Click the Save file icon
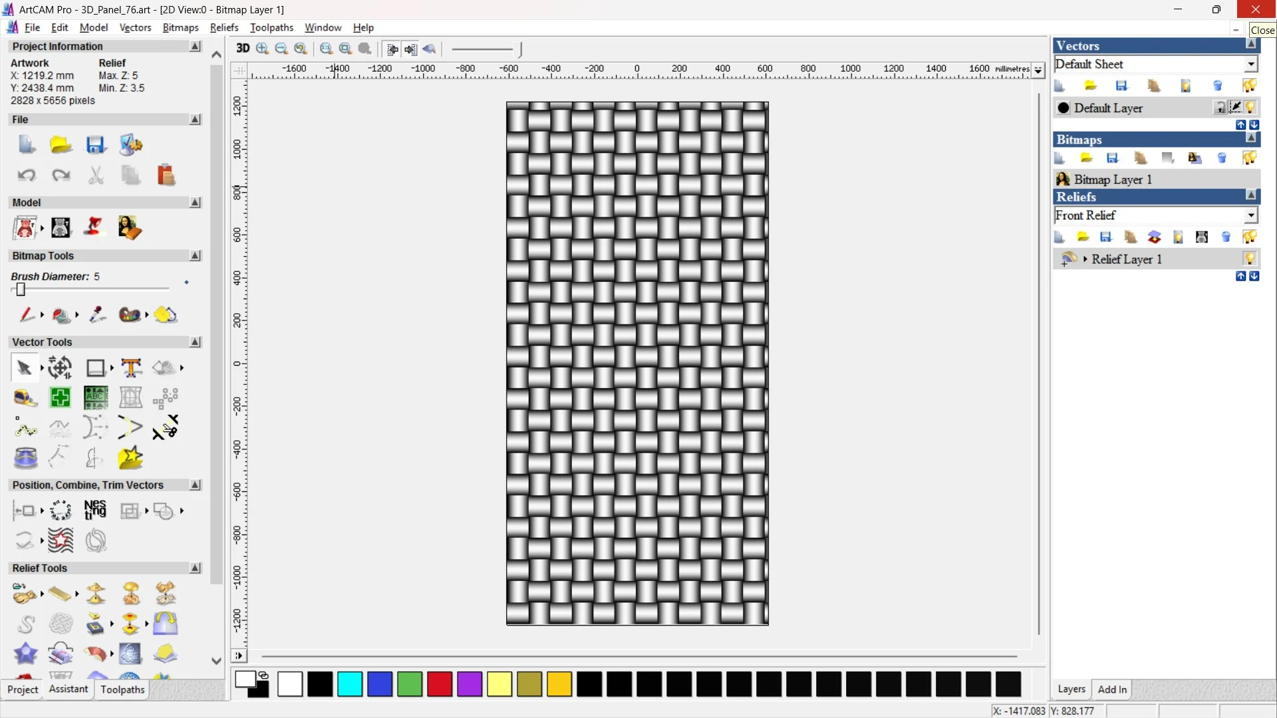This screenshot has width=1277, height=718. click(95, 145)
